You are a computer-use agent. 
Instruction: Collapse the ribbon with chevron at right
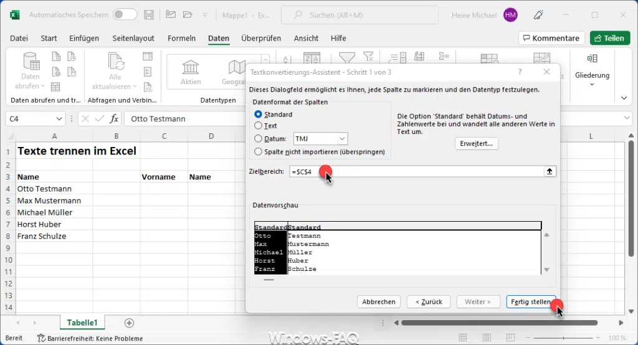pyautogui.click(x=624, y=98)
